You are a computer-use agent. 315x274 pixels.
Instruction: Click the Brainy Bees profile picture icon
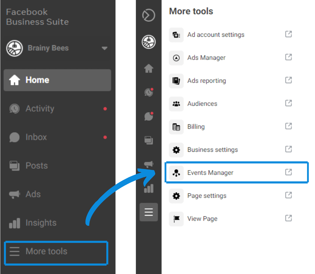(x=14, y=48)
